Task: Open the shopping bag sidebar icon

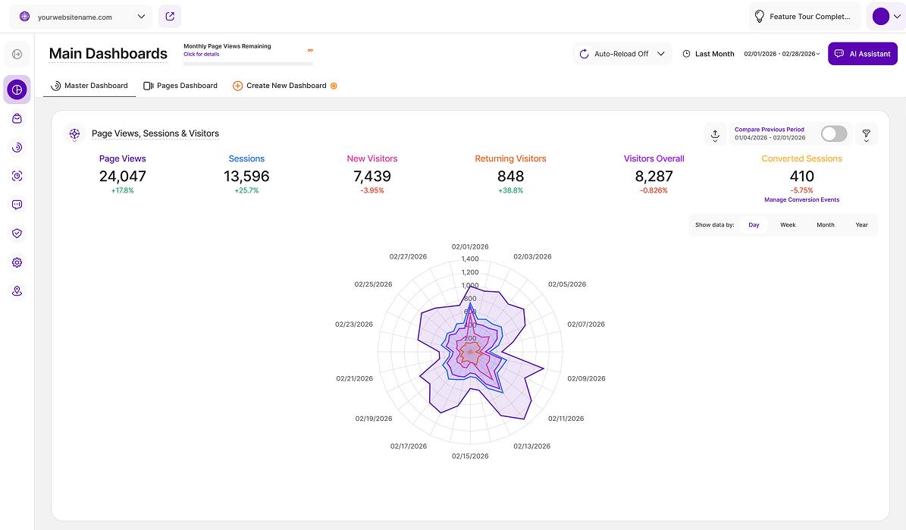Action: [x=17, y=119]
